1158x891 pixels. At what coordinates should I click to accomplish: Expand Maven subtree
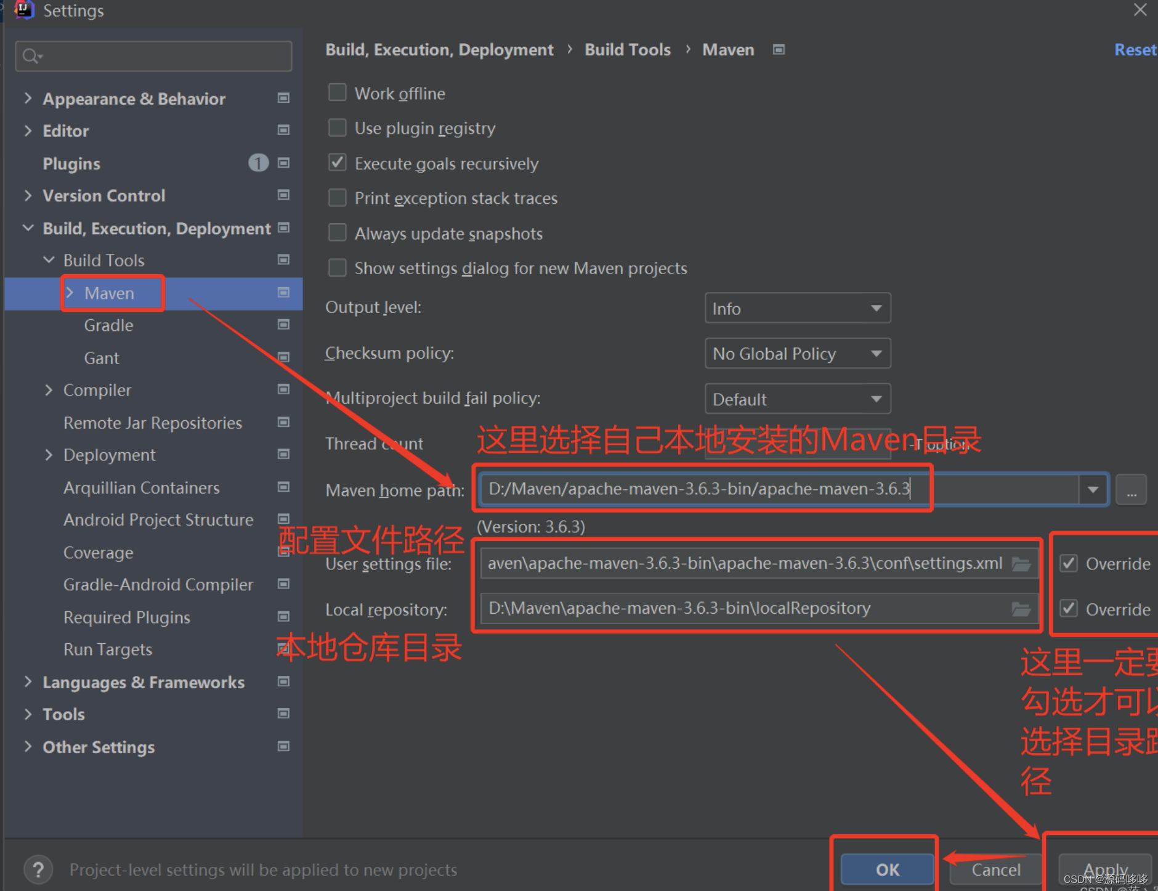tap(70, 293)
